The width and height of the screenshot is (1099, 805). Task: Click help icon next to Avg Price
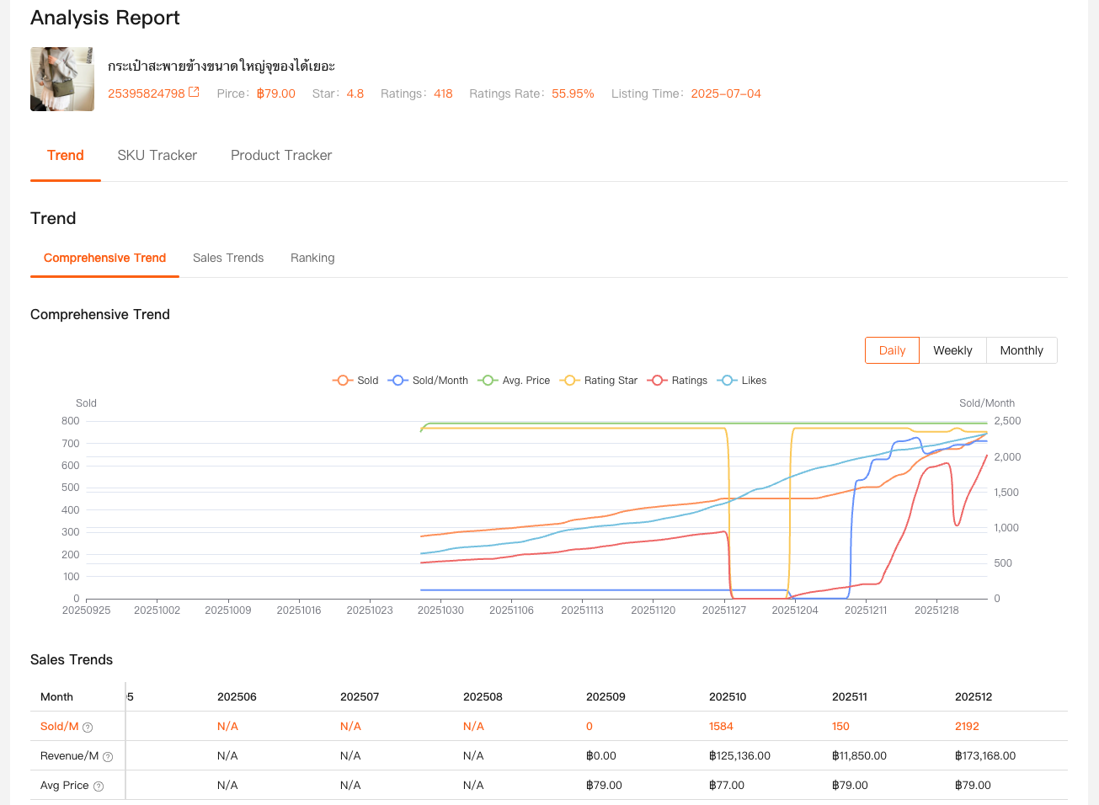pyautogui.click(x=99, y=786)
